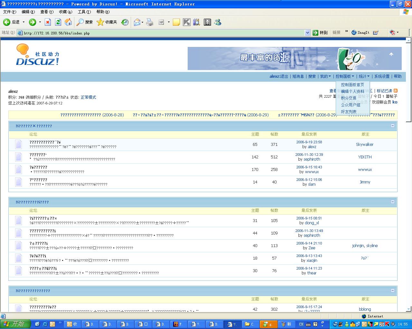Open the address bar dropdown arrow
The width and height of the screenshot is (412, 329).
click(307, 33)
